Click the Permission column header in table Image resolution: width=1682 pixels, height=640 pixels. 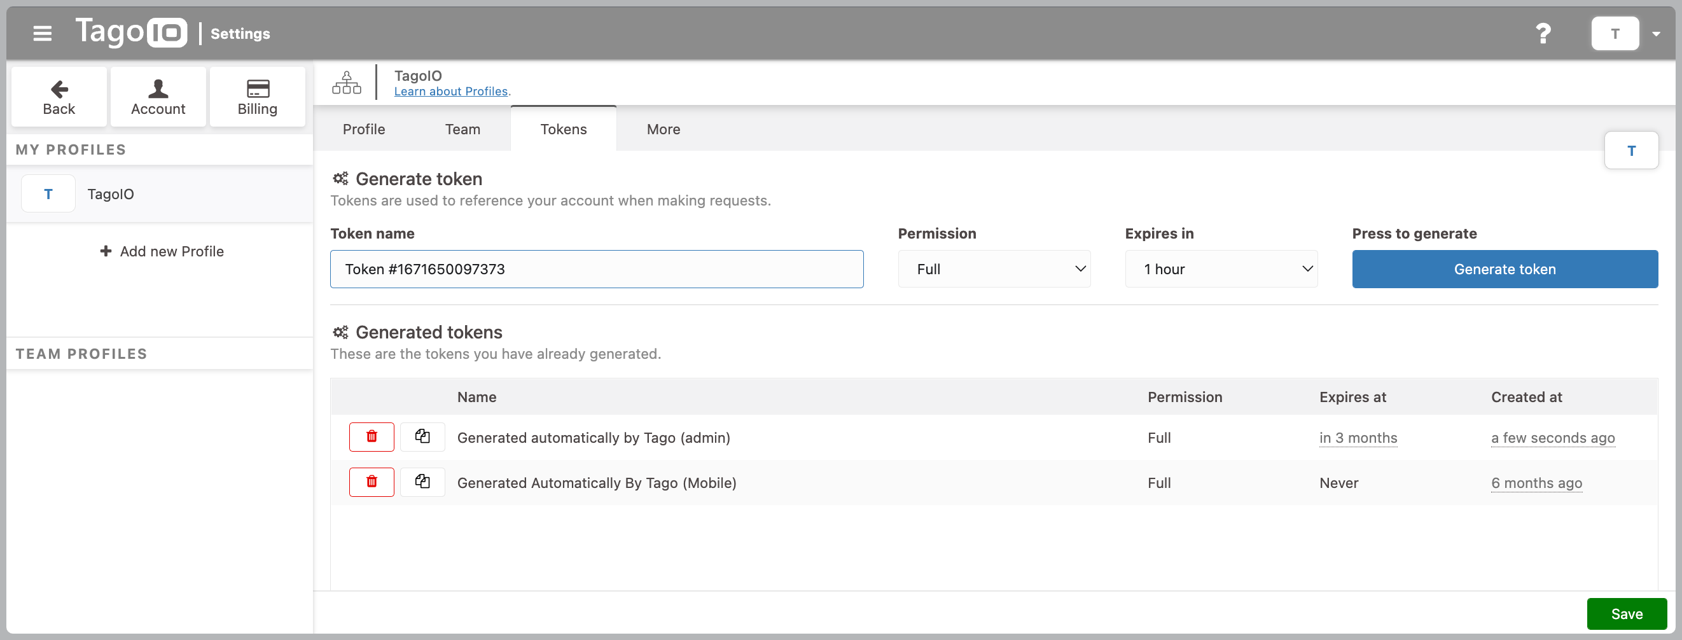click(x=1185, y=397)
